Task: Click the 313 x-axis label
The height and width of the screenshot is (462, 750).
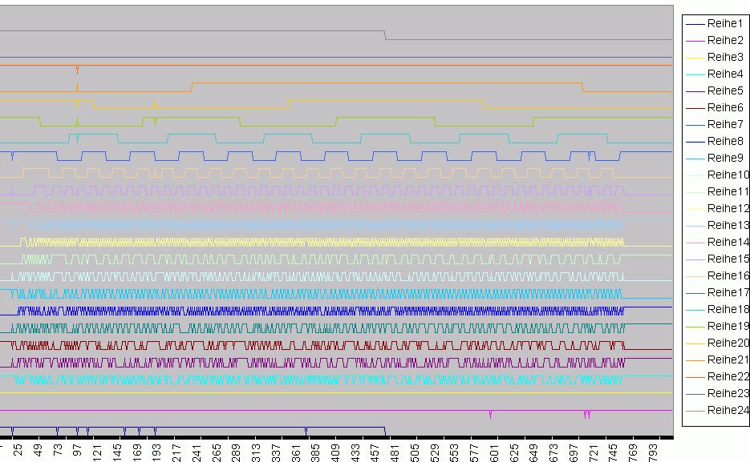Action: 256,453
